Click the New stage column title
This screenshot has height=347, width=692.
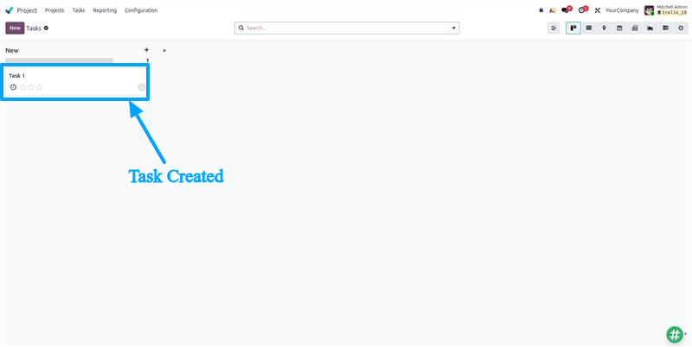12,50
